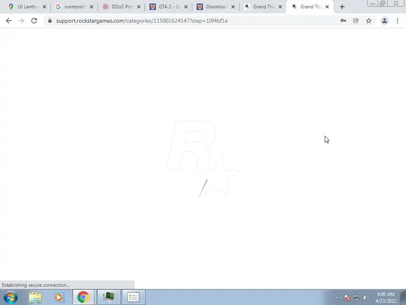This screenshot has height=305, width=406.
Task: Open the monitor app on taskbar
Action: (109, 297)
